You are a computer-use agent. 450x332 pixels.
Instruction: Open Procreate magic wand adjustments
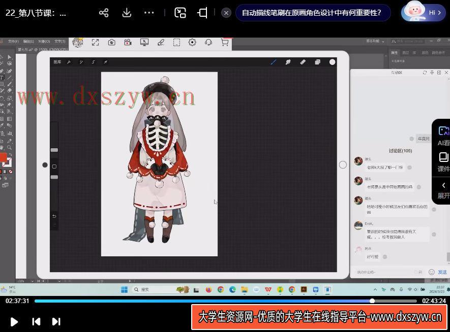point(81,62)
